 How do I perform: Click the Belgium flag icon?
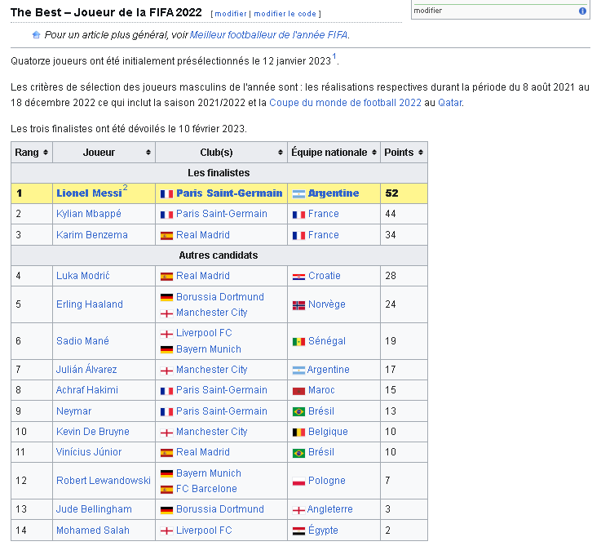(x=298, y=433)
